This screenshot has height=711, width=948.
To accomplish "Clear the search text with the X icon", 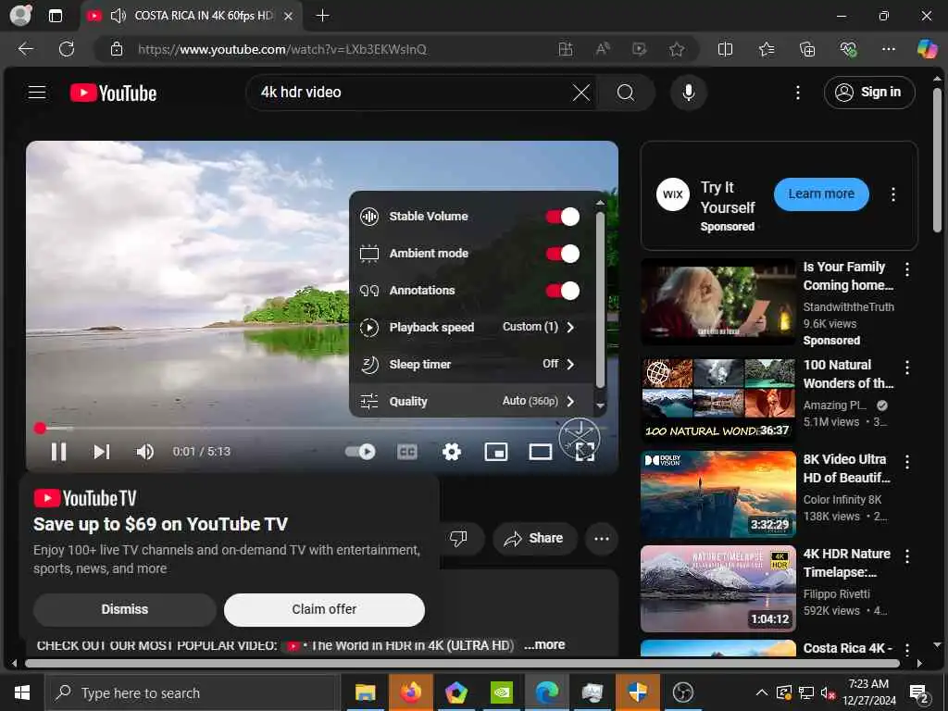I will click(x=581, y=93).
